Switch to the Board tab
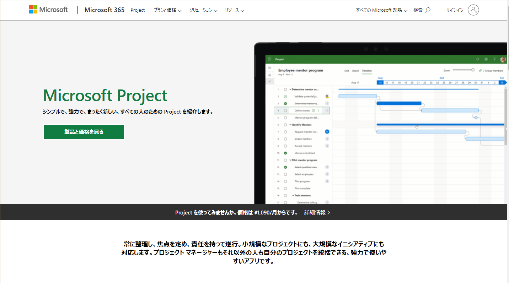Image resolution: width=509 pixels, height=283 pixels. [355, 71]
